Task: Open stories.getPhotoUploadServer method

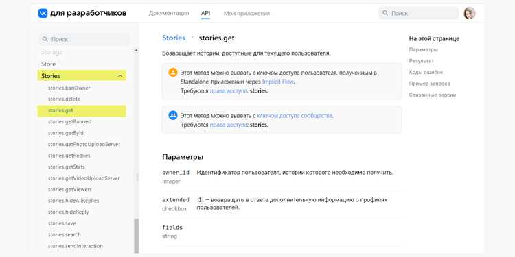Action: pos(84,144)
